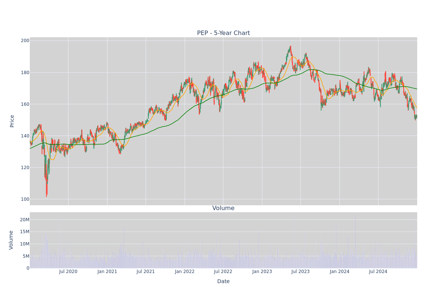Click the "Jul 2023" date tick label
447x298 pixels.
pos(301,272)
